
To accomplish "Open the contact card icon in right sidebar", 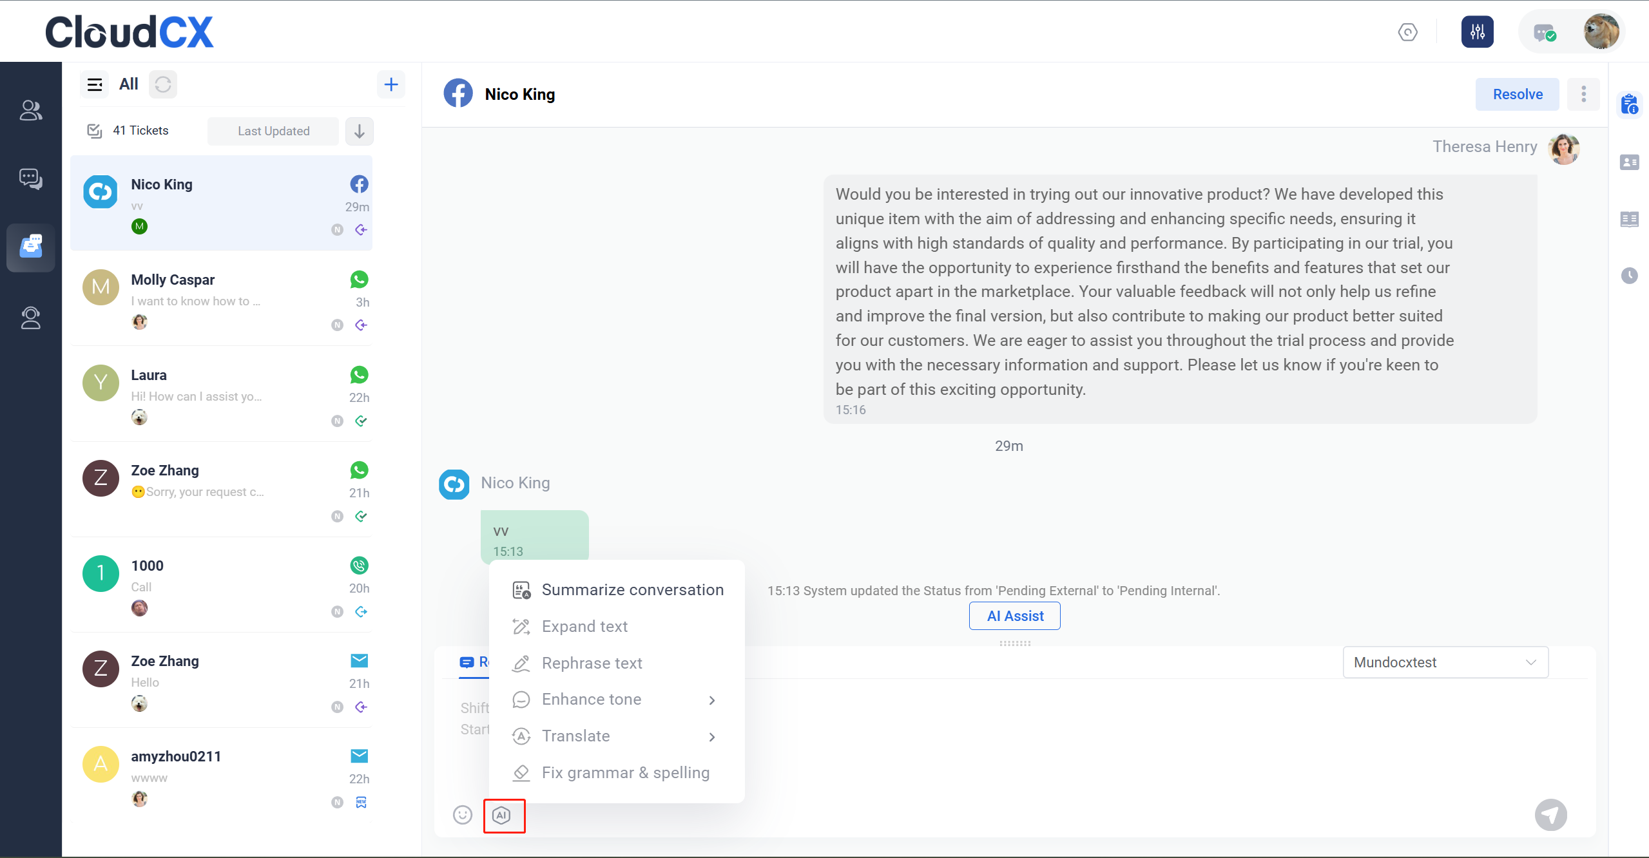I will click(x=1629, y=162).
